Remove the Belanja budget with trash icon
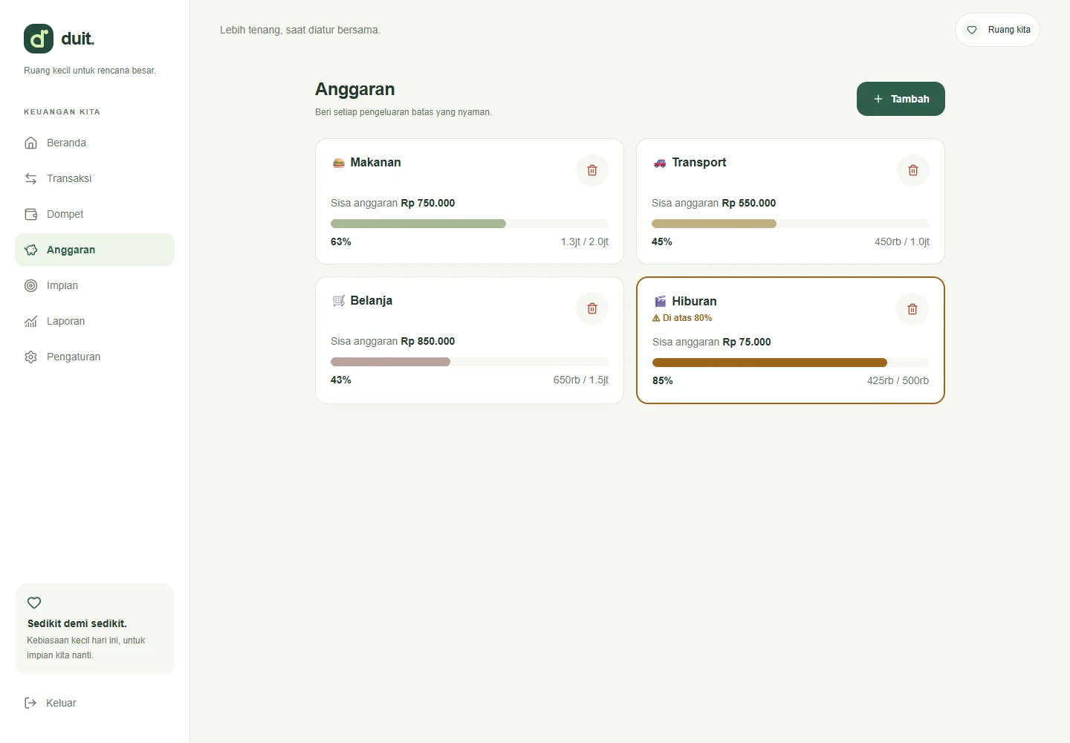Screen dimensions: 1070x743 point(592,308)
